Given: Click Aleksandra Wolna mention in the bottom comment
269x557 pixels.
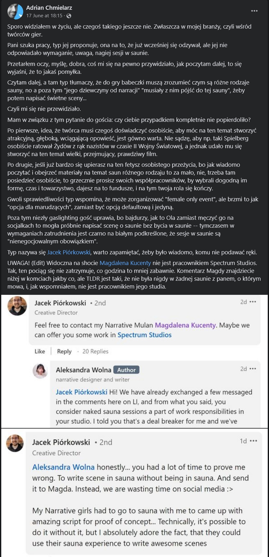Looking at the screenshot, I should point(63,467).
